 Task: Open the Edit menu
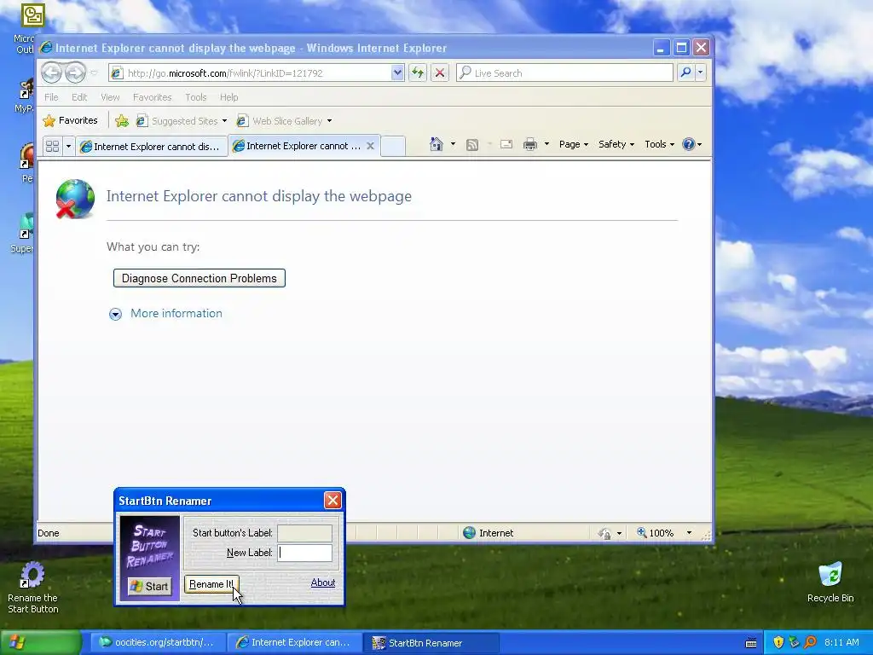[x=79, y=97]
